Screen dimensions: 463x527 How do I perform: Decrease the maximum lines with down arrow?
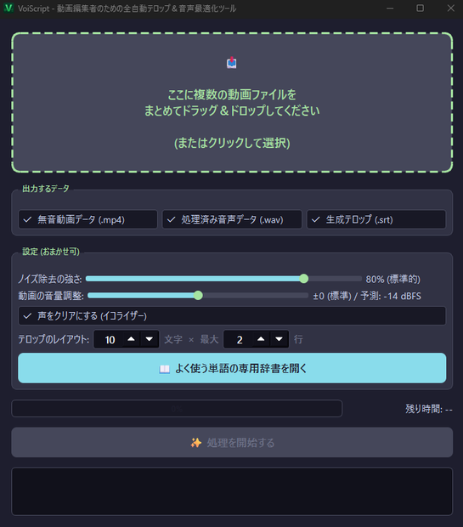[x=279, y=339]
